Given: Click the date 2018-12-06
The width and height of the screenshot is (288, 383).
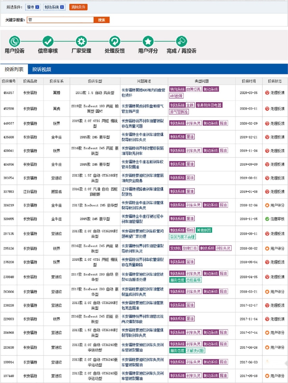Looking at the screenshot, I should pos(249,205).
